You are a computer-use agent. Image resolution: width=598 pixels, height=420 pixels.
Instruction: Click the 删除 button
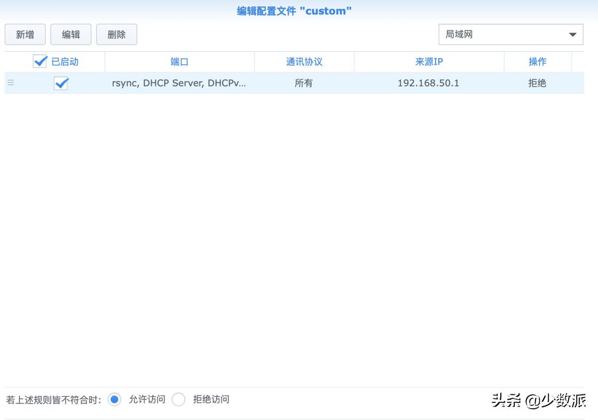click(x=117, y=34)
